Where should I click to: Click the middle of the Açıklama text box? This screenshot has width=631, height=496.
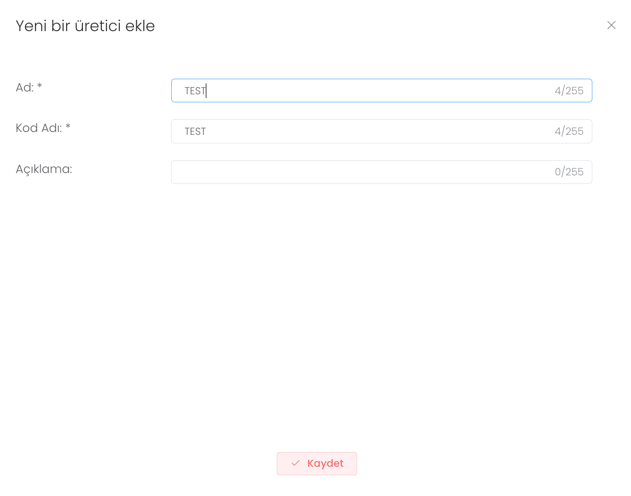tap(382, 172)
